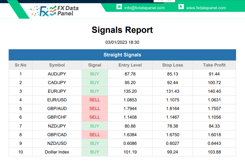Viewport: 245px width, 167px height.
Task: Click the report date 03/01/2023 18:30
Action: point(122,42)
